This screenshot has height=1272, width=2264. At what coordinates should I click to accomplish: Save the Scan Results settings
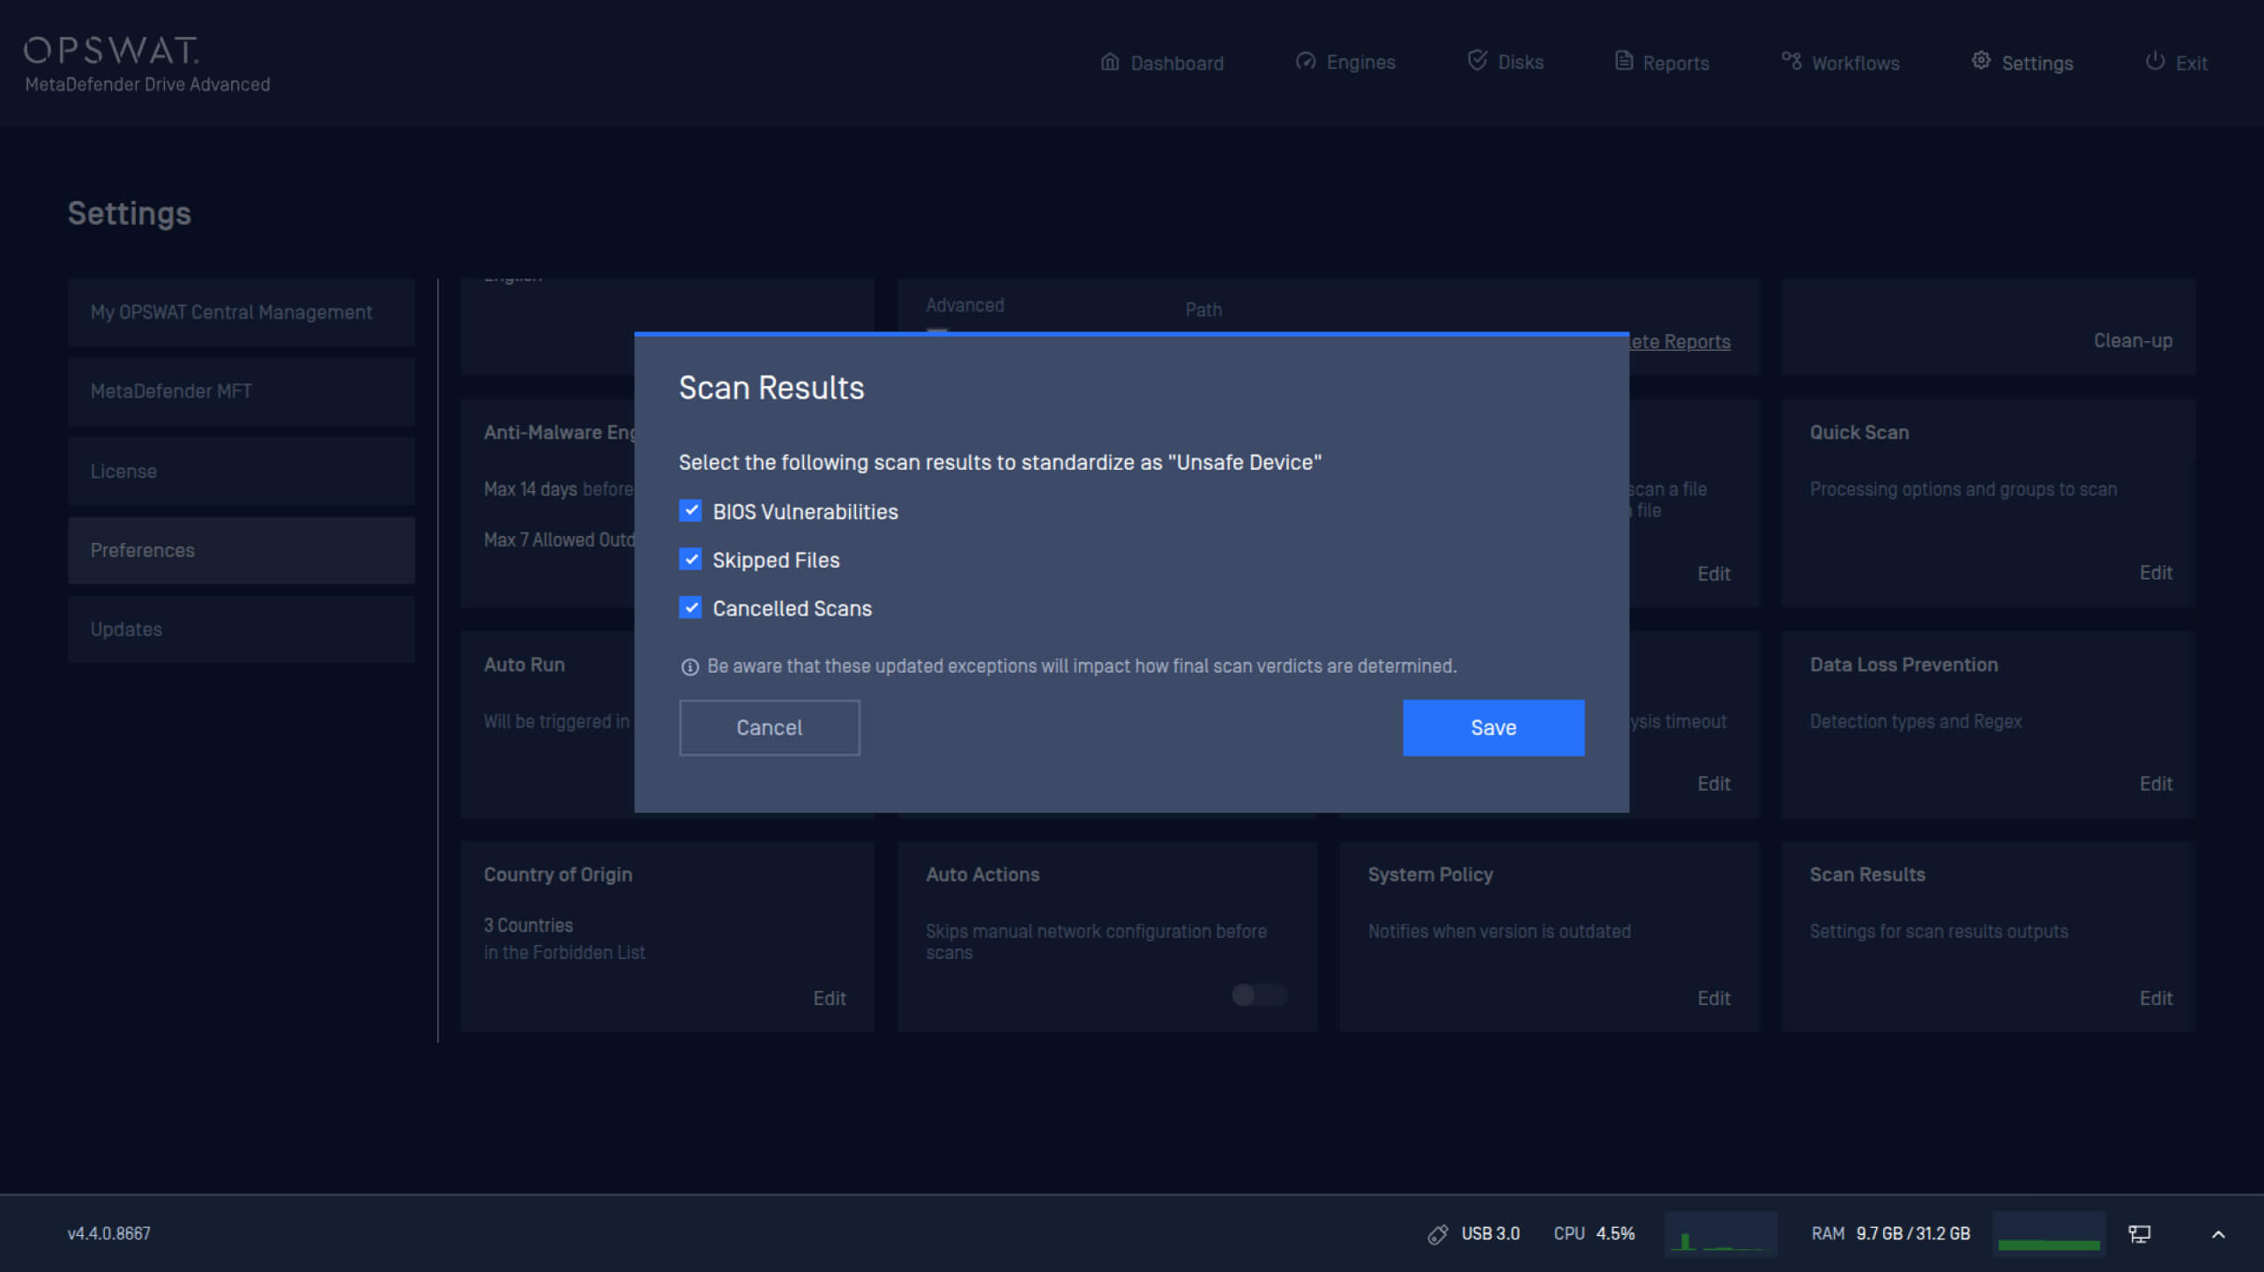[x=1493, y=728]
